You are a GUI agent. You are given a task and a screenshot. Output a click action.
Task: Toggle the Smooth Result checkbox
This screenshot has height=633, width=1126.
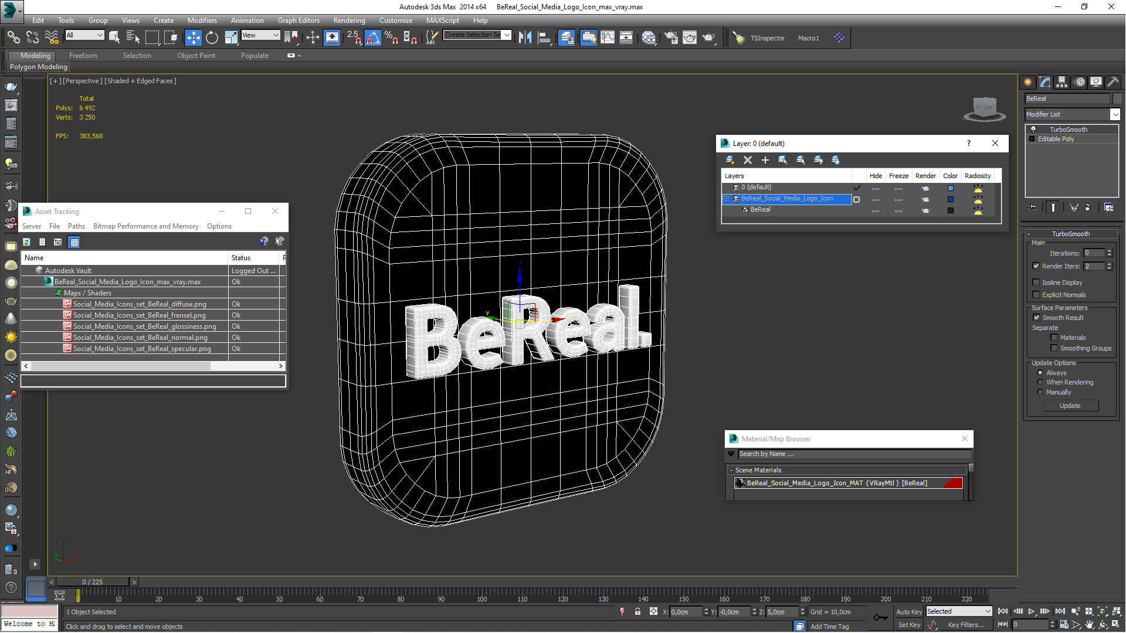pos(1036,318)
